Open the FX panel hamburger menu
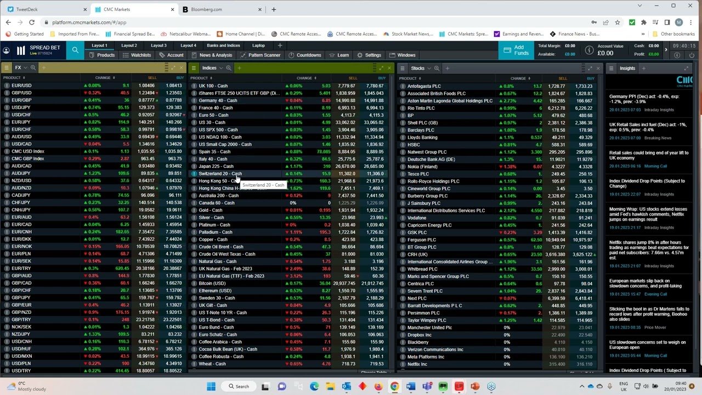702x395 pixels. (6, 68)
